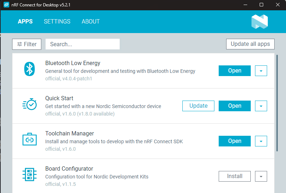Click the Board Configurator chip icon
Image resolution: width=286 pixels, height=193 pixels.
point(30,175)
